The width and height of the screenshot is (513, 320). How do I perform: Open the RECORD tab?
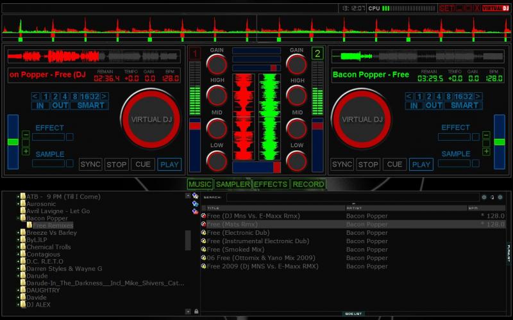308,184
